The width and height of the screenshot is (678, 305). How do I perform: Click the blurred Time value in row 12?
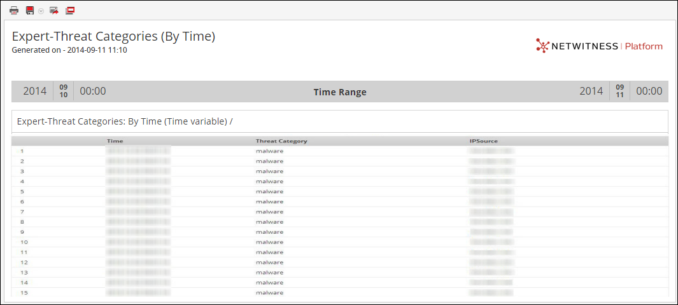click(x=138, y=262)
